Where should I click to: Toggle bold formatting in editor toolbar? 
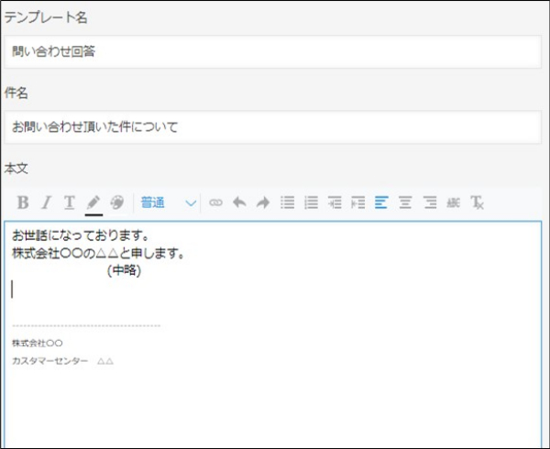point(23,203)
